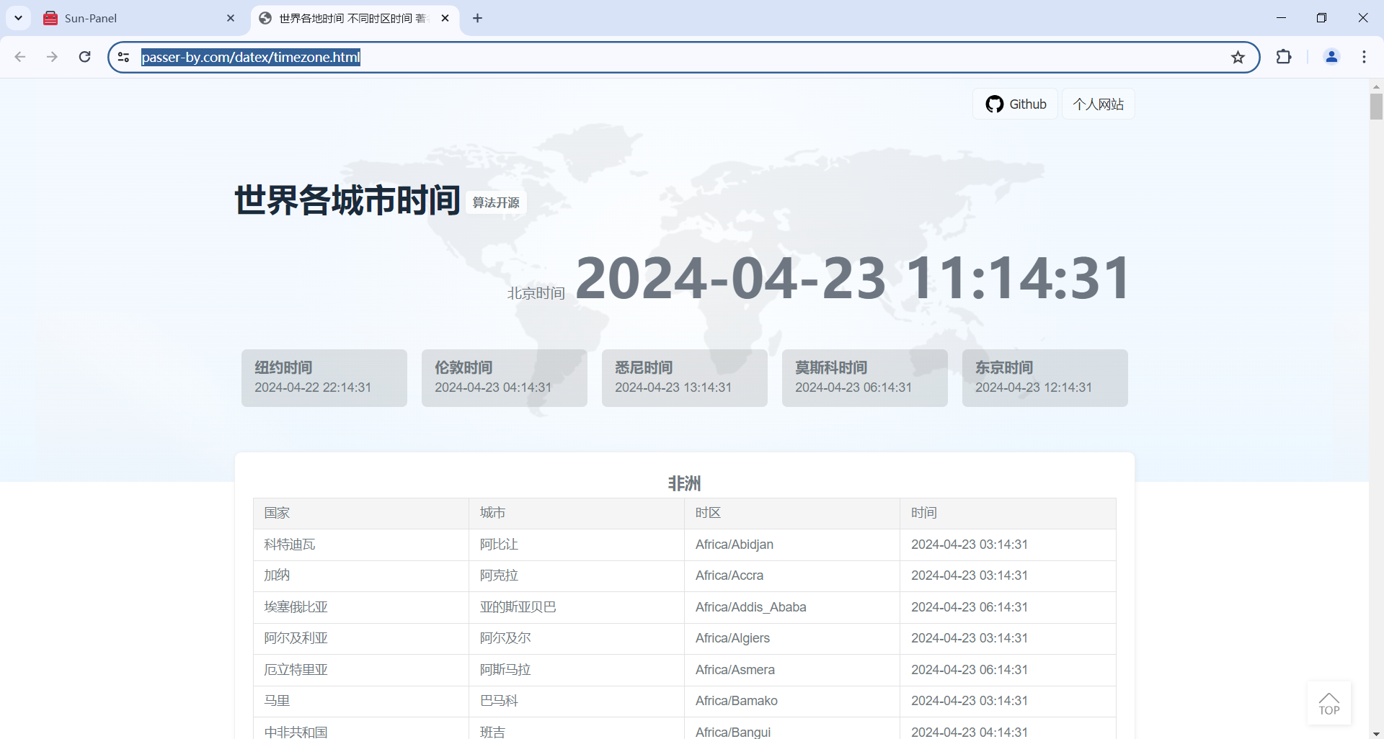The width and height of the screenshot is (1384, 739).
Task: Select the 悉尼时间 card
Action: tap(685, 378)
